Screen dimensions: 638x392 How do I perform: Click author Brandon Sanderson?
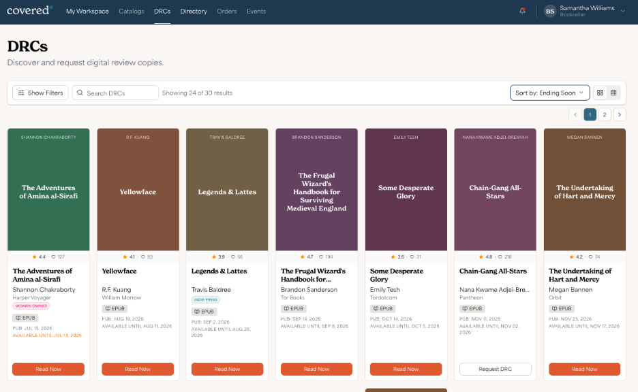pos(309,290)
